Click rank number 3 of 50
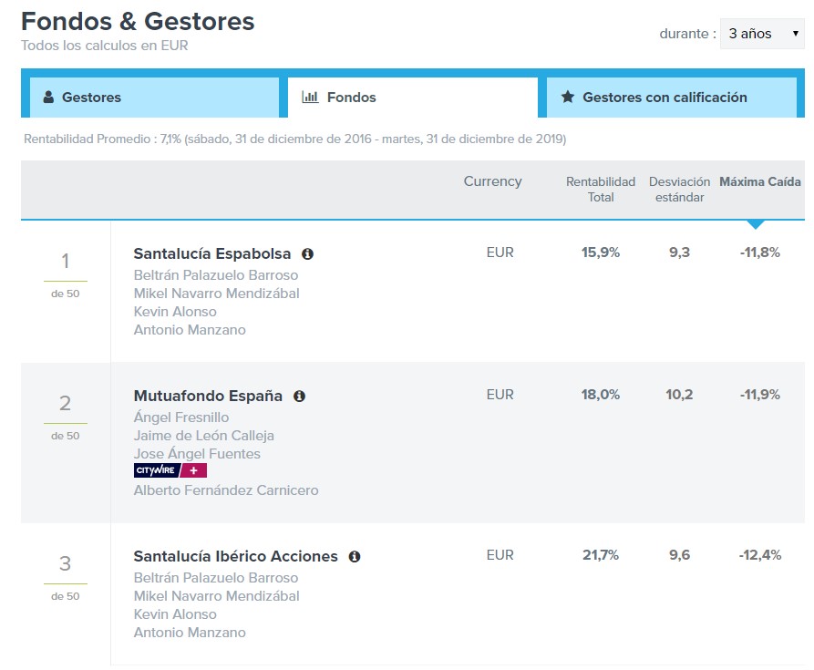814x670 pixels. [65, 563]
